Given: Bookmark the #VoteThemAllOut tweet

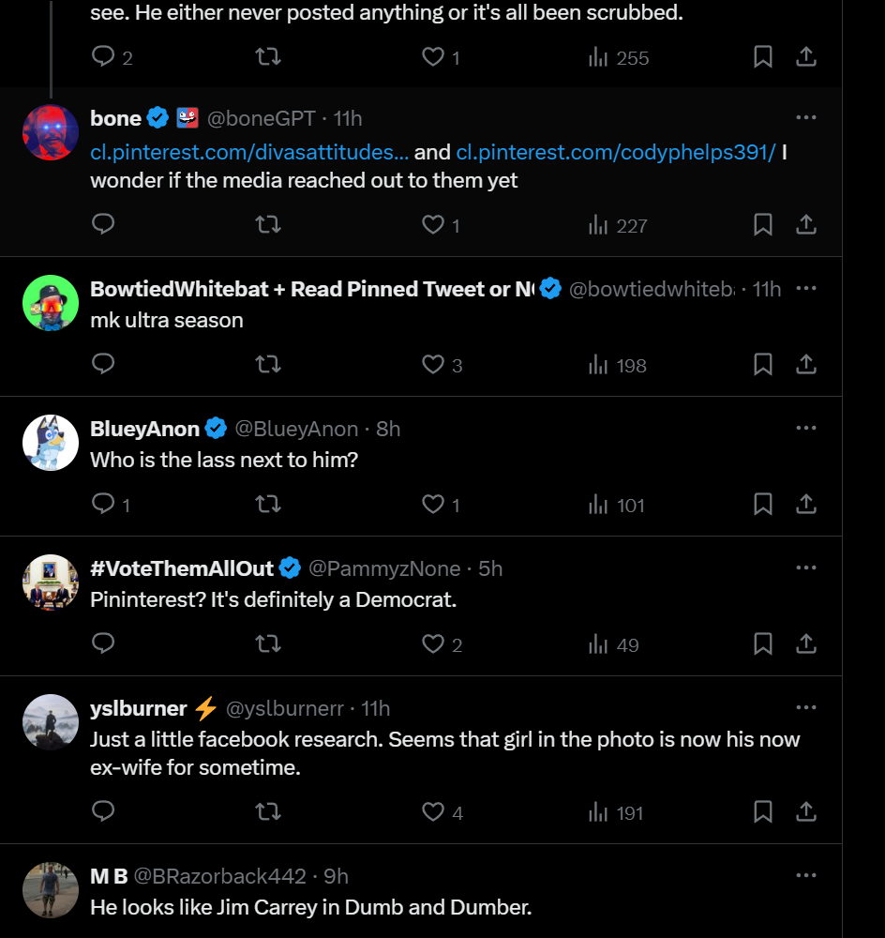Looking at the screenshot, I should (762, 643).
